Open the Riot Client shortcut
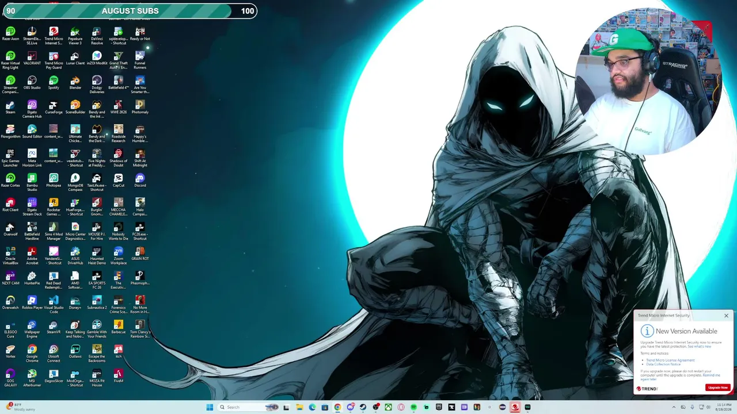The image size is (737, 414). click(x=10, y=205)
